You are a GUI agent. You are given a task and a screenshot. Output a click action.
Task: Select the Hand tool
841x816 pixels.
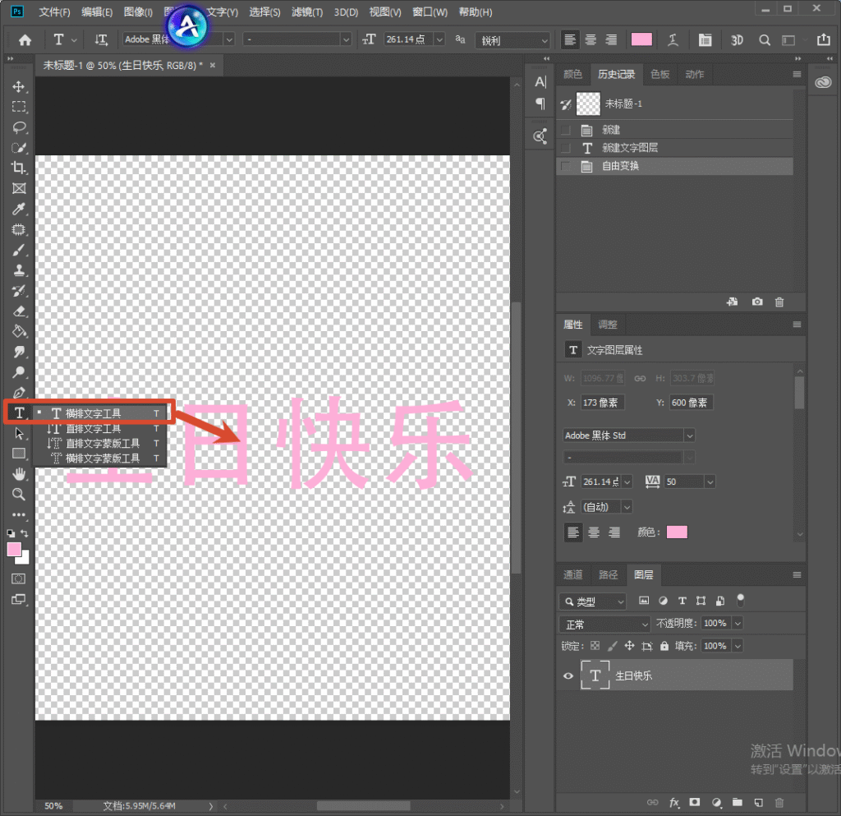point(19,474)
